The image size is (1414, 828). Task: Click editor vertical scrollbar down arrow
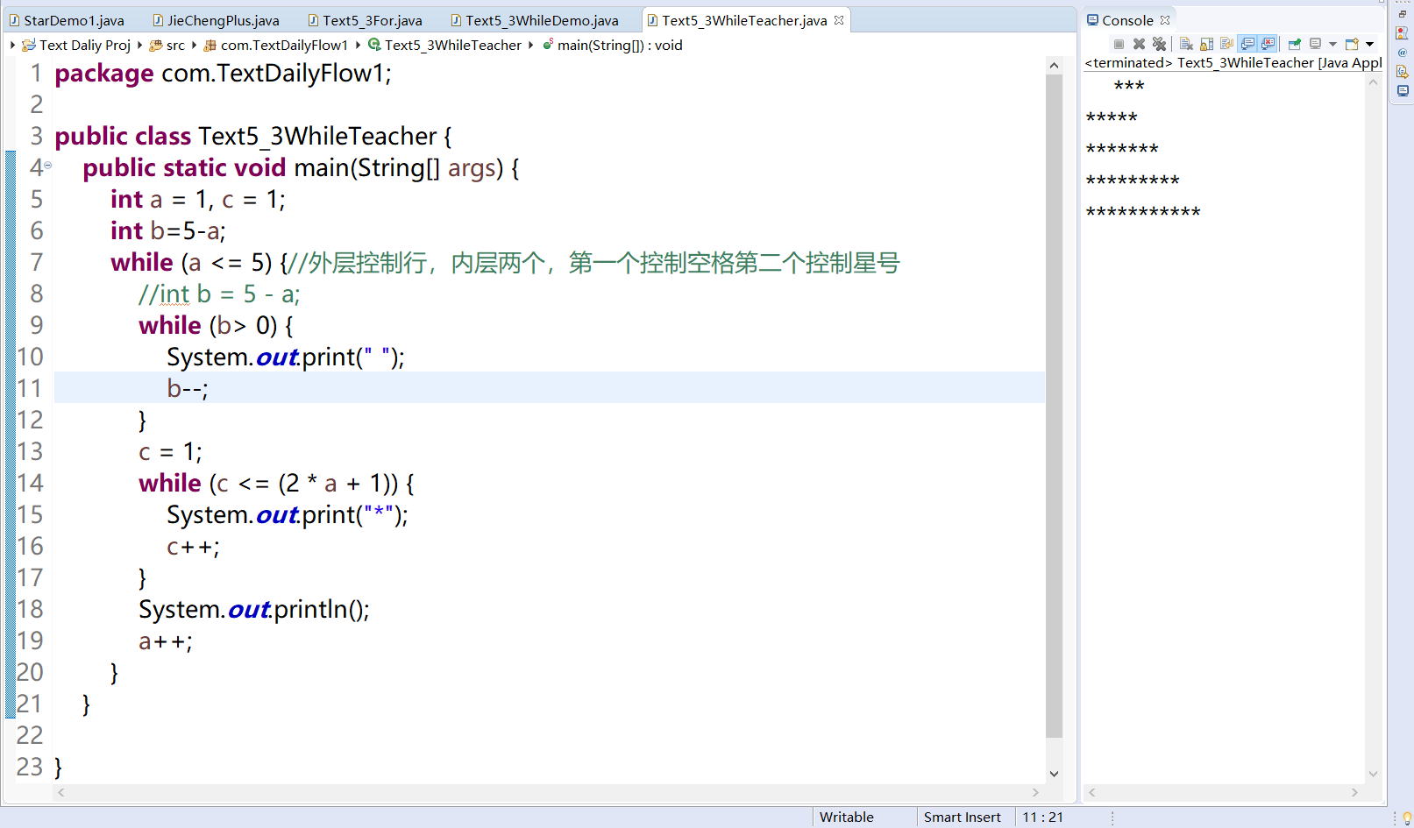[1054, 774]
